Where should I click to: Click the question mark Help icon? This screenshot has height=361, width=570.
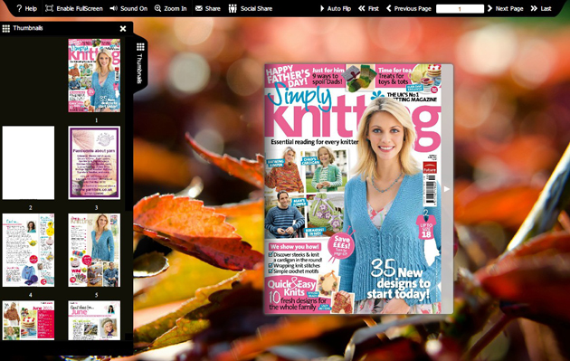tap(19, 8)
